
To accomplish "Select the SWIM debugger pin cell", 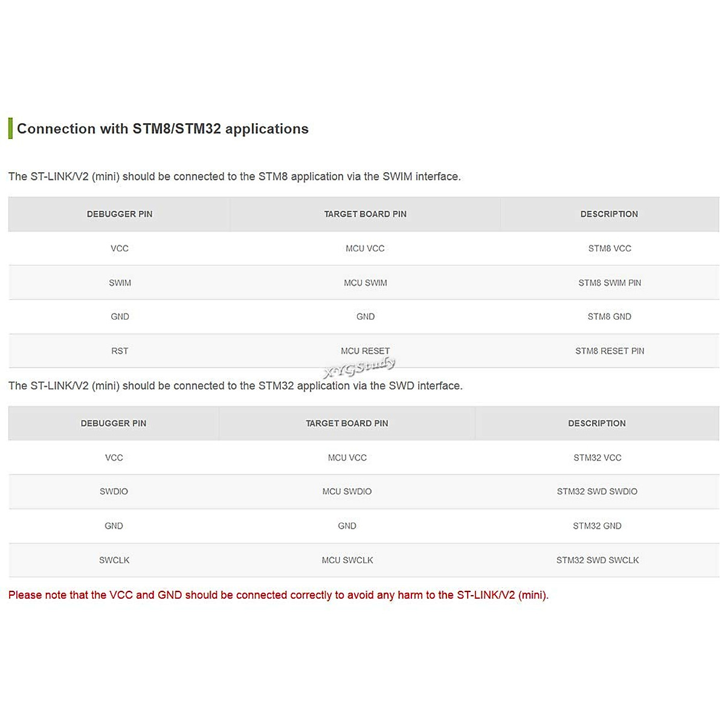I will [120, 283].
